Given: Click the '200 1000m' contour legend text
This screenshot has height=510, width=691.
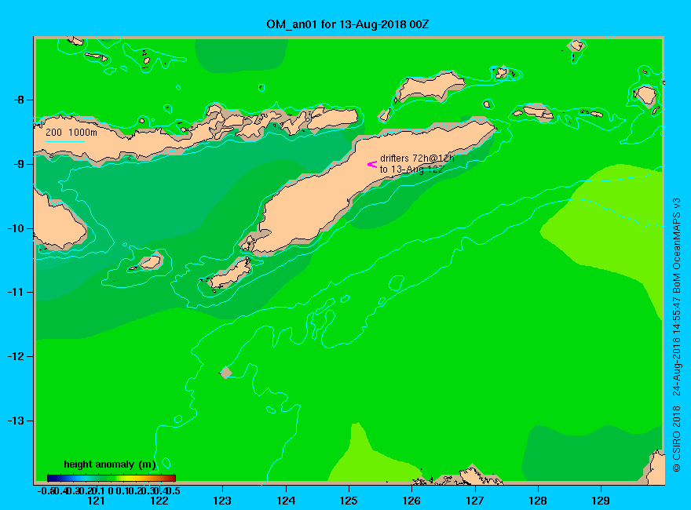Looking at the screenshot, I should click(71, 132).
